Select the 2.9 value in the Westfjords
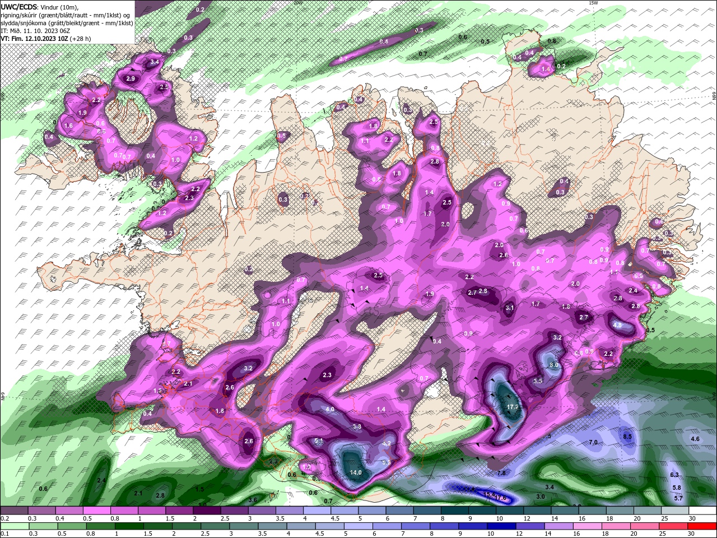The width and height of the screenshot is (717, 538). click(131, 79)
